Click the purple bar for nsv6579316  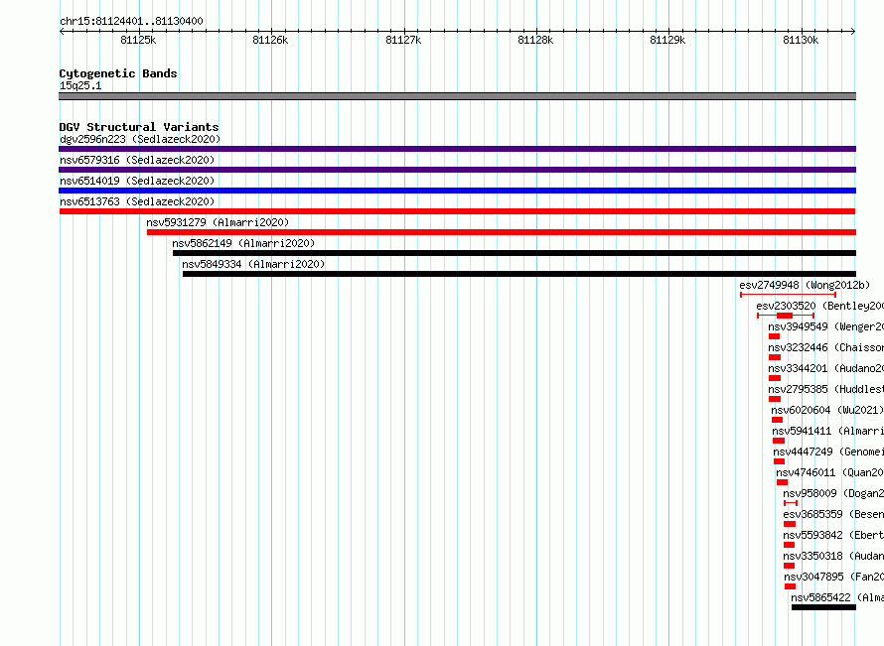click(x=457, y=170)
